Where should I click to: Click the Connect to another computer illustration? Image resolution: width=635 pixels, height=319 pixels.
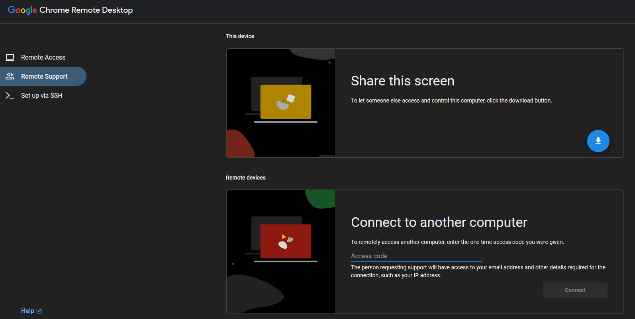click(281, 252)
